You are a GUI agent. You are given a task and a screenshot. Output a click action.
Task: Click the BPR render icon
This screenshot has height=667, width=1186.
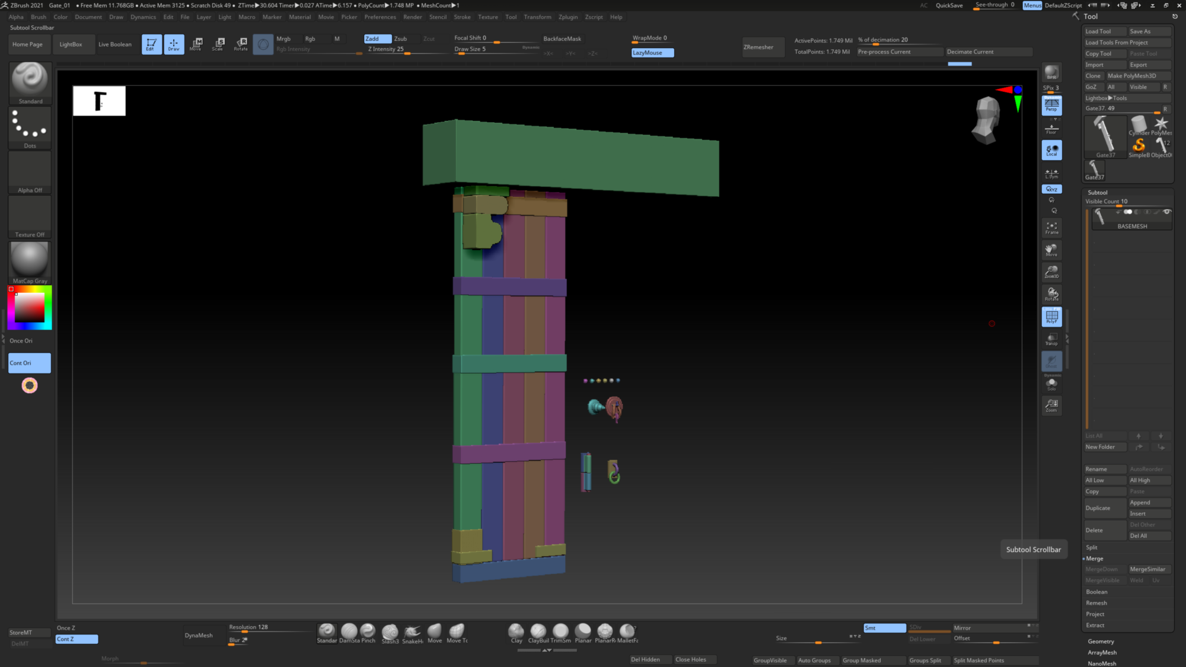[1051, 72]
